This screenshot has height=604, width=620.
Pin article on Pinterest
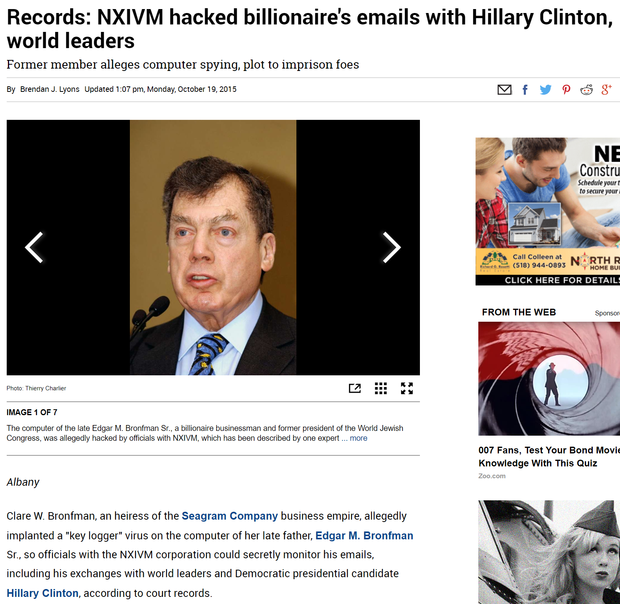coord(566,90)
